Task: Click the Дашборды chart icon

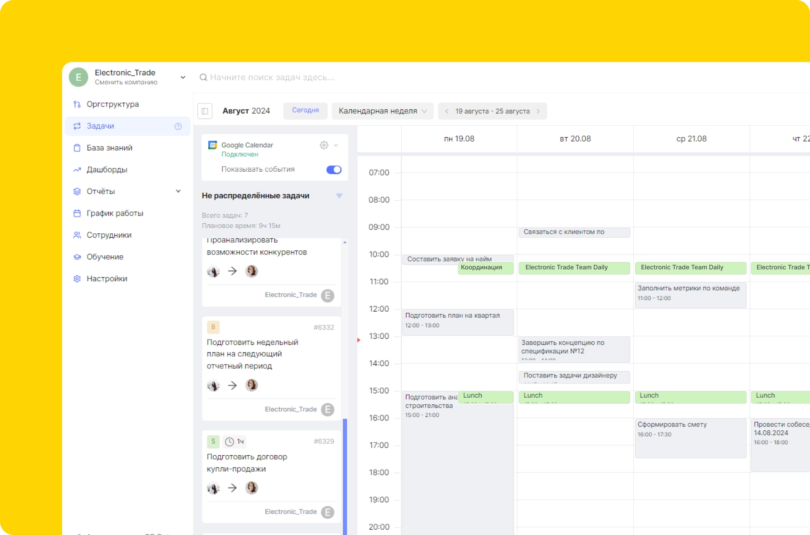Action: 77,170
